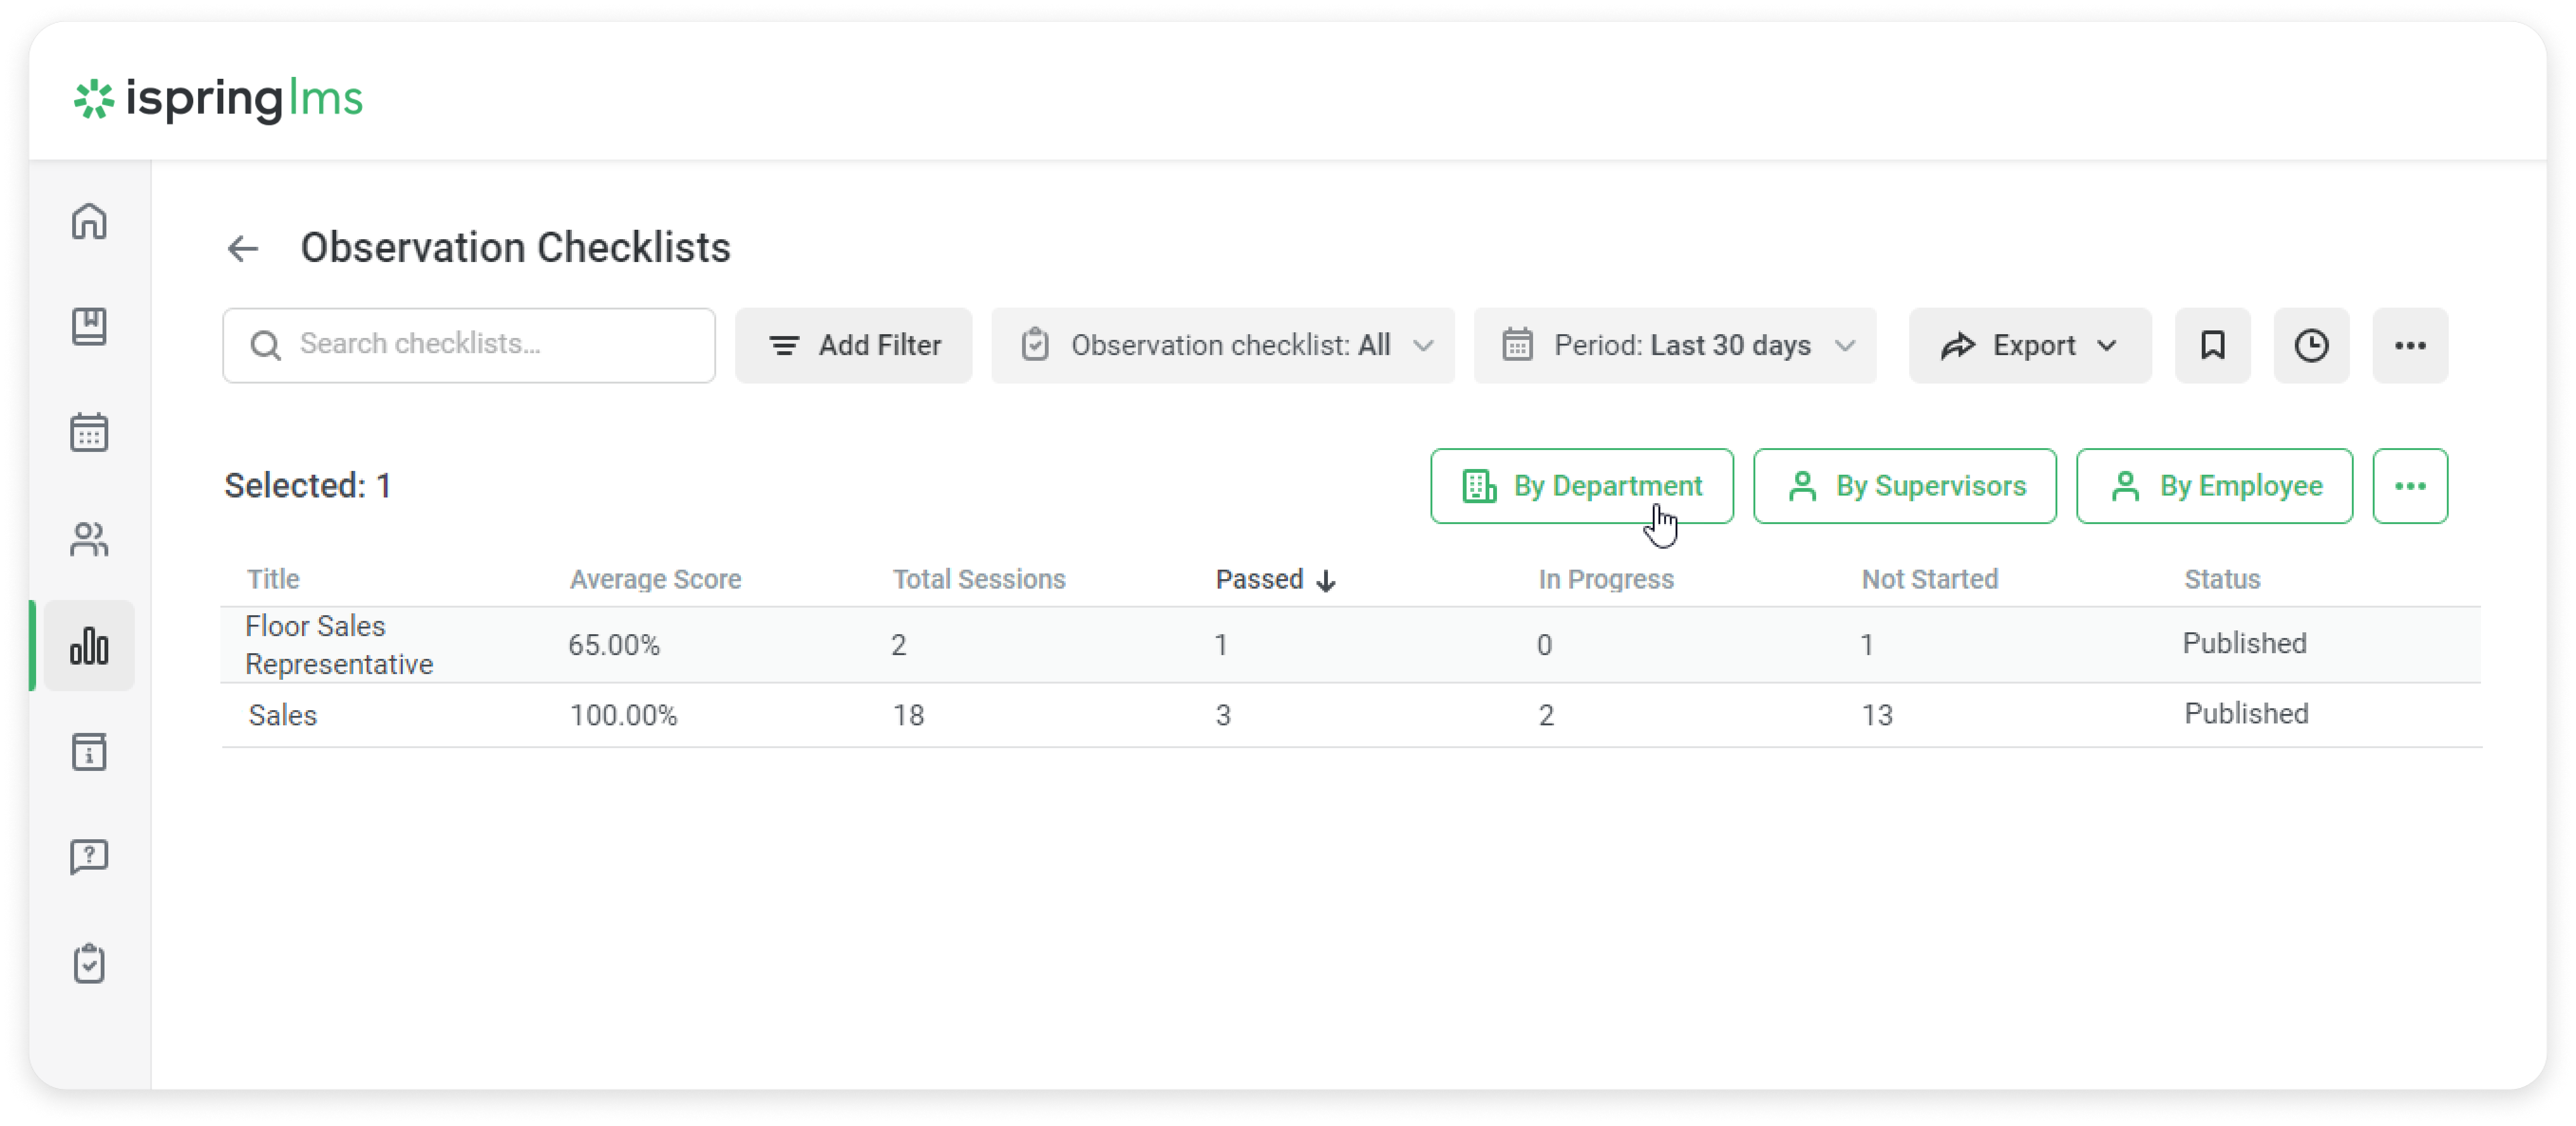The height and width of the screenshot is (1126, 2576).
Task: Open the reports bar chart icon
Action: pos(89,646)
